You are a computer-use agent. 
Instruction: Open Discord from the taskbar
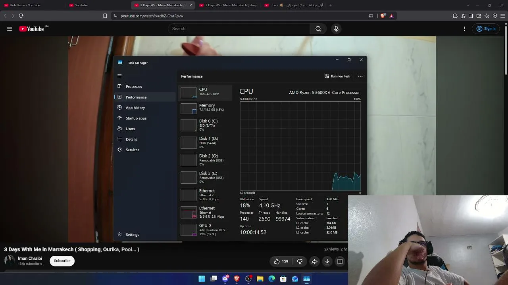click(225, 279)
